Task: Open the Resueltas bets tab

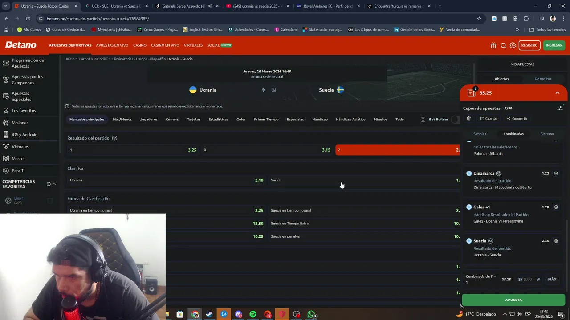Action: [x=543, y=79]
